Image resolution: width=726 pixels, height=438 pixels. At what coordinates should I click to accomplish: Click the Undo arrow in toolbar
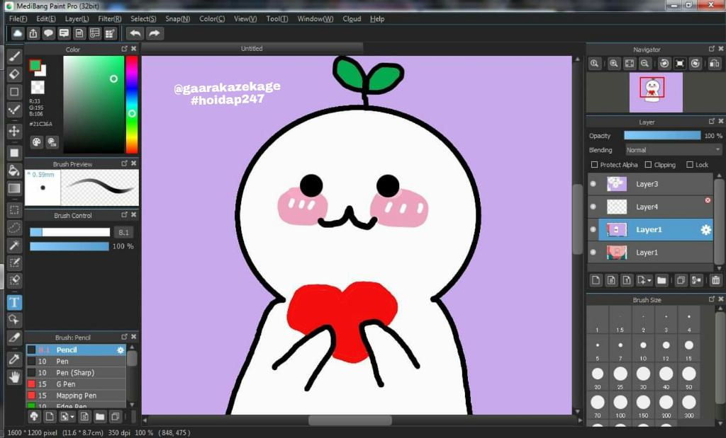[x=135, y=33]
